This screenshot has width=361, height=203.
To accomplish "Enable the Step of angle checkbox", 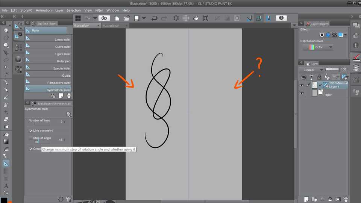I will coord(31,138).
